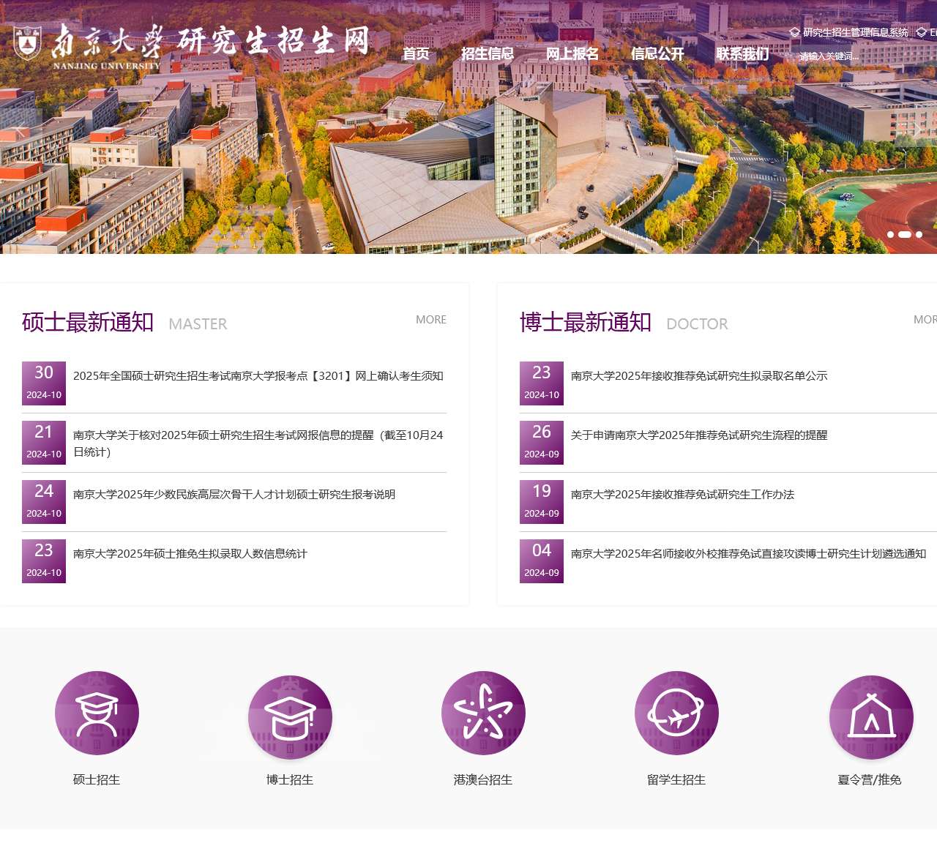Screen dimensions: 937x854
Task: Click the 硕士最新通知 heading
Action: (x=88, y=322)
